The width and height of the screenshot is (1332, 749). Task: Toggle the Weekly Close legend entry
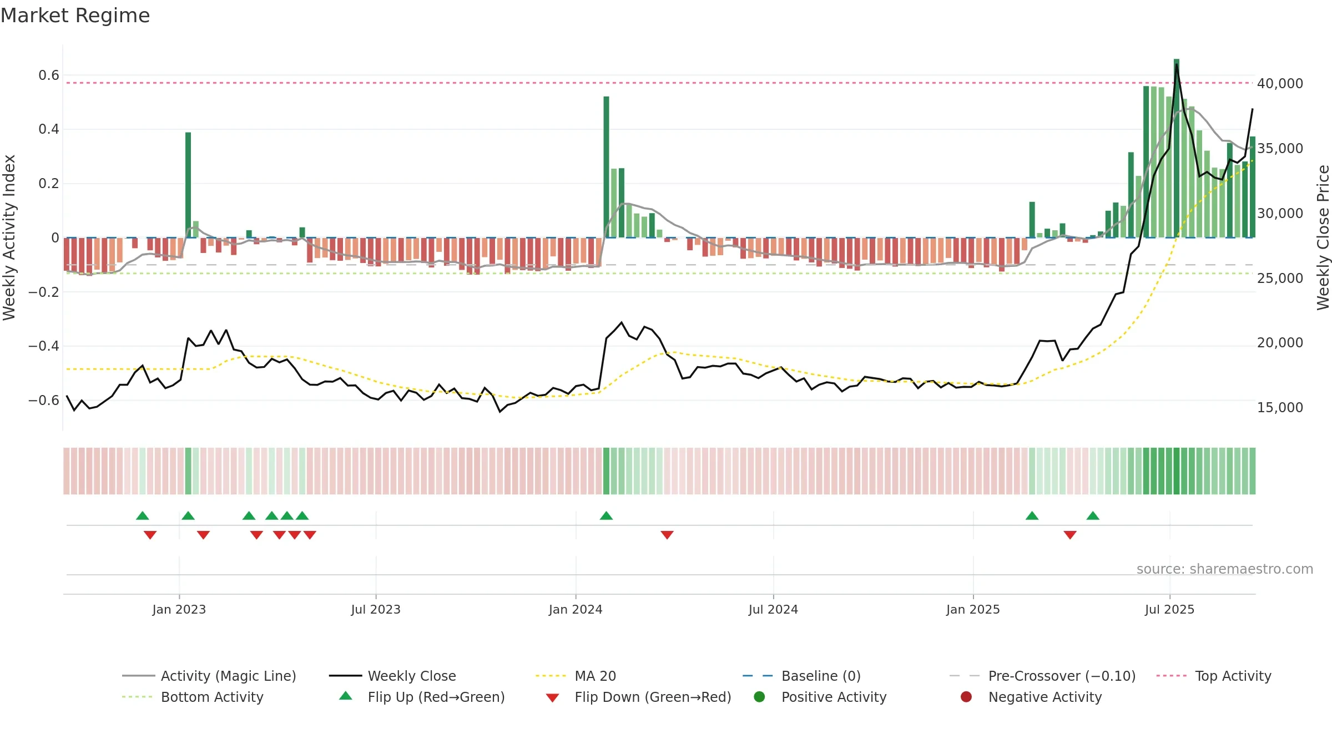click(392, 676)
